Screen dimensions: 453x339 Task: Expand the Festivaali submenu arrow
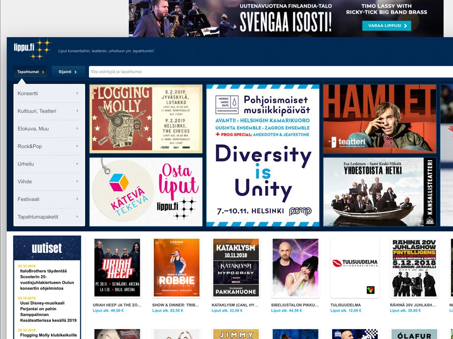point(77,199)
